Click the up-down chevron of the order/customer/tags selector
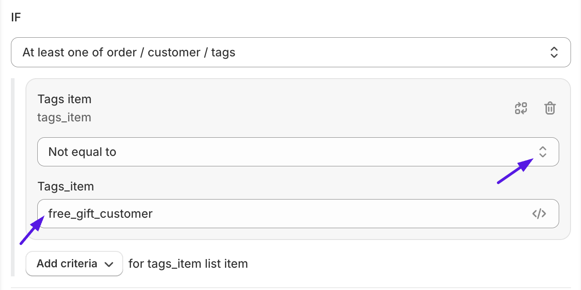Image resolution: width=581 pixels, height=290 pixels. [554, 52]
